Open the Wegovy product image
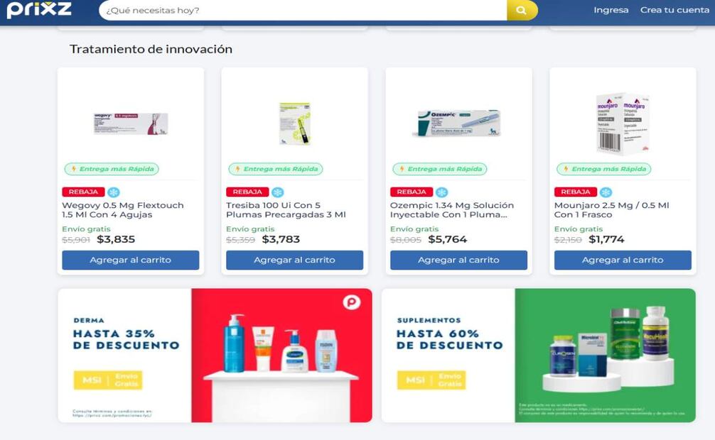 pyautogui.click(x=131, y=123)
